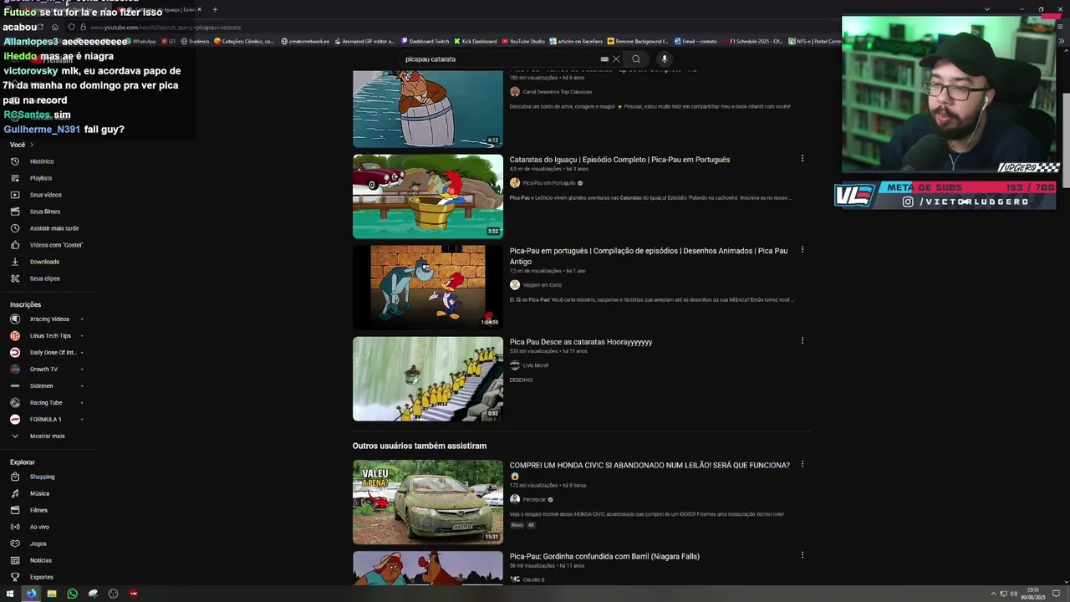Open Seus filmes in the sidebar
The image size is (1070, 602).
point(44,212)
